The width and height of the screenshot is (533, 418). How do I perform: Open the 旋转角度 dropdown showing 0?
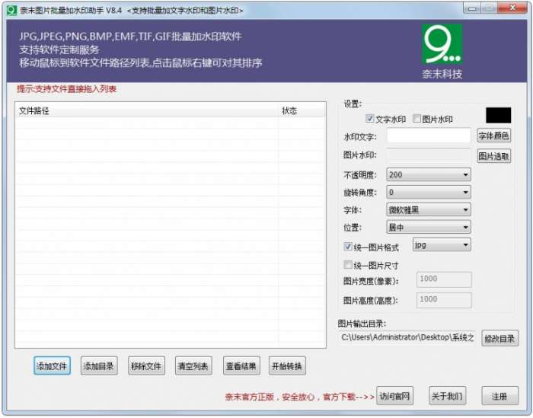coord(429,193)
